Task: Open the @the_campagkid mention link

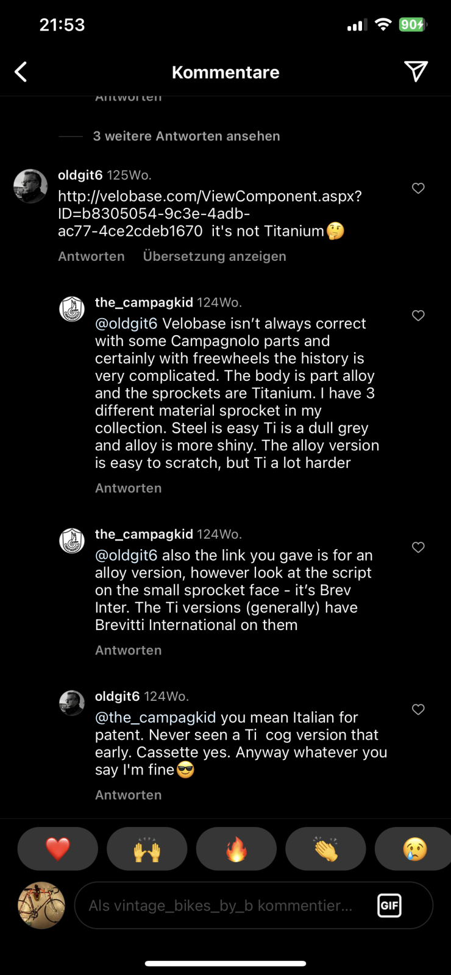Action: point(155,718)
